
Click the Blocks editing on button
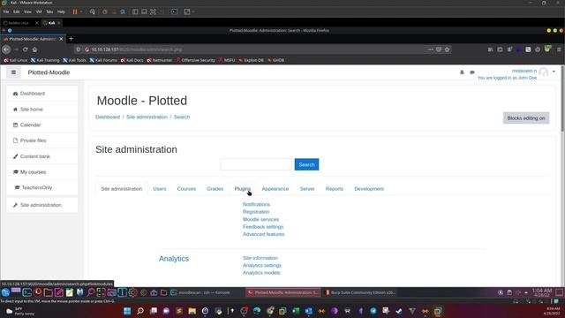(526, 117)
